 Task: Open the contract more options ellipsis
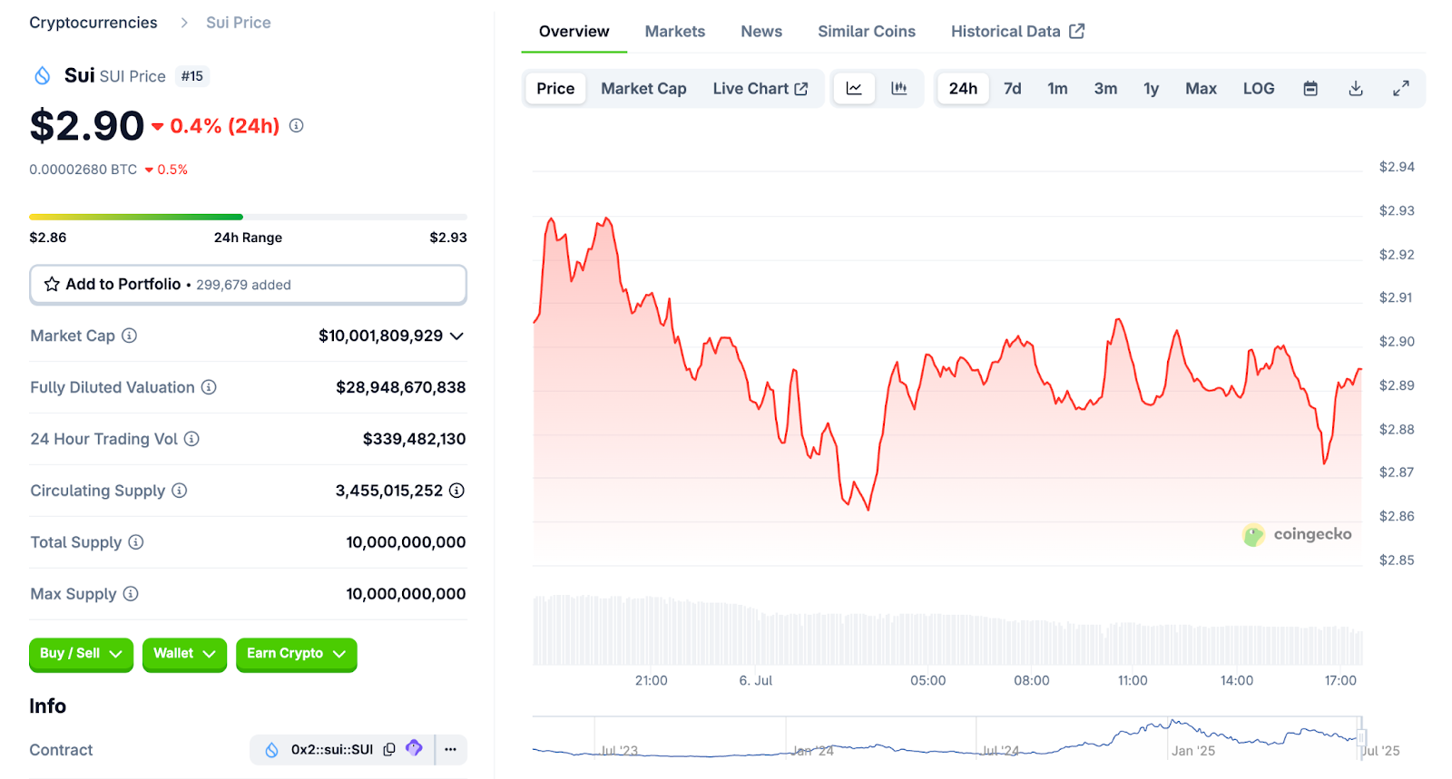[x=451, y=749]
